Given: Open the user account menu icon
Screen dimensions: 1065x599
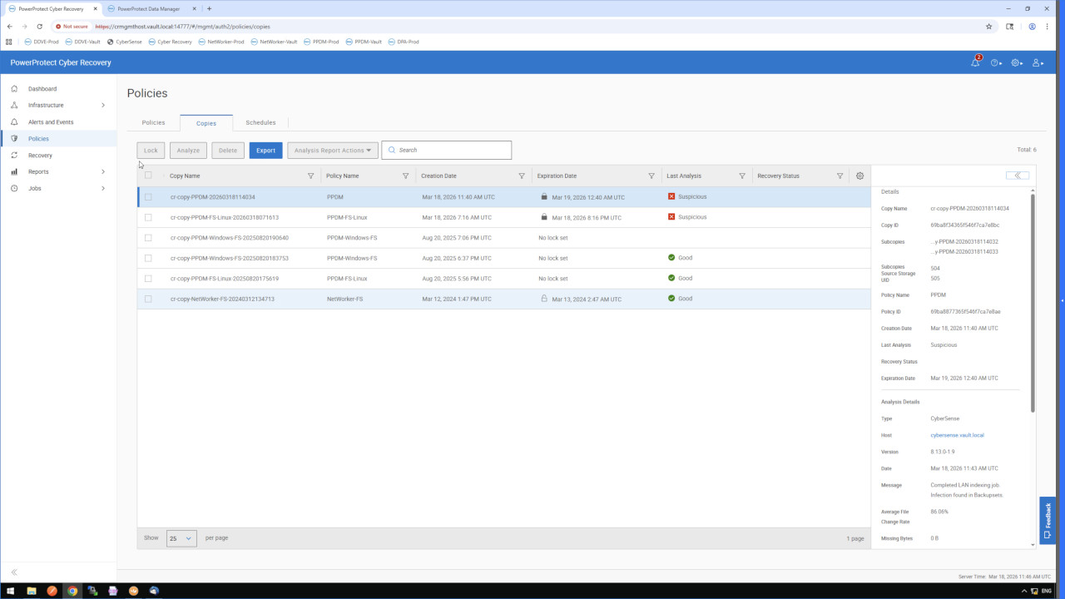Looking at the screenshot, I should (1037, 62).
